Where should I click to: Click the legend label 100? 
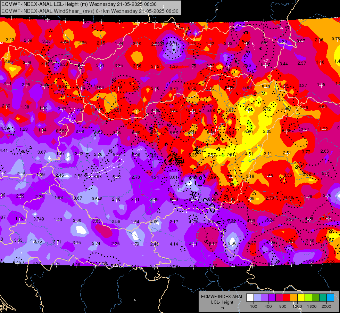tap(254, 306)
